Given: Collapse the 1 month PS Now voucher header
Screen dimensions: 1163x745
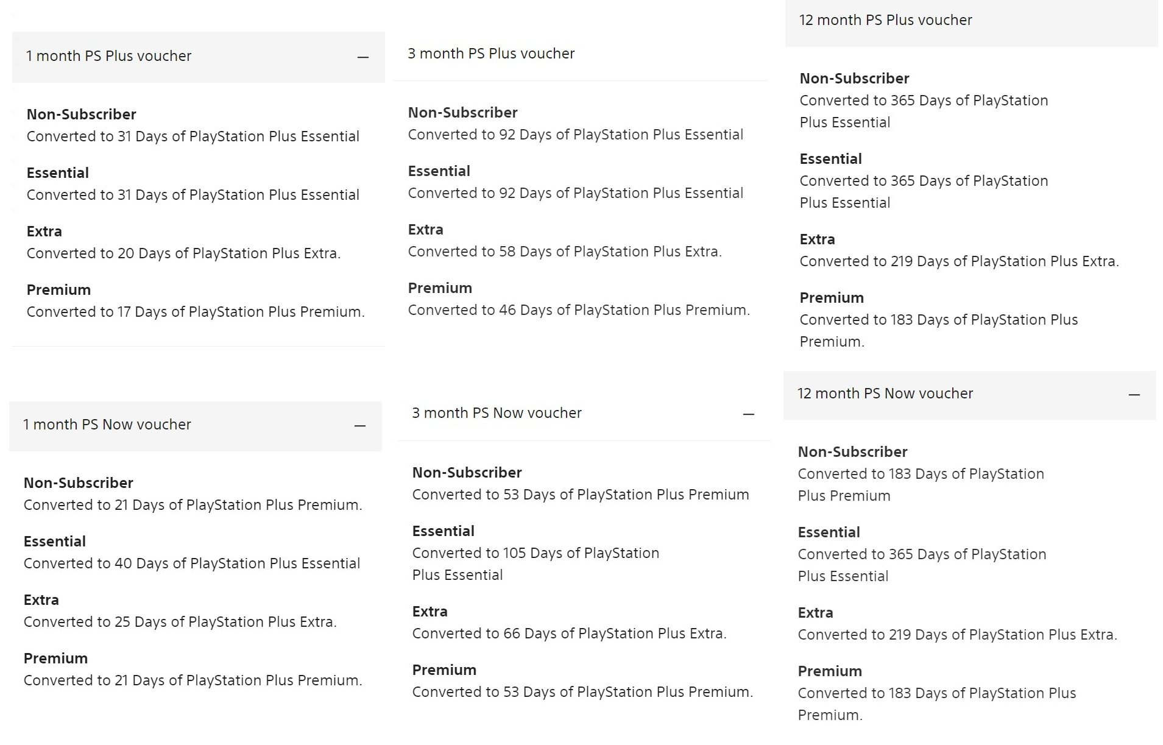Looking at the screenshot, I should 107,425.
